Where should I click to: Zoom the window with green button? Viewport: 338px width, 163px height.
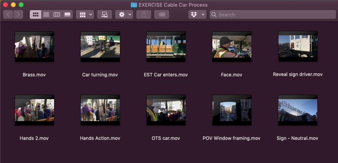[21, 5]
